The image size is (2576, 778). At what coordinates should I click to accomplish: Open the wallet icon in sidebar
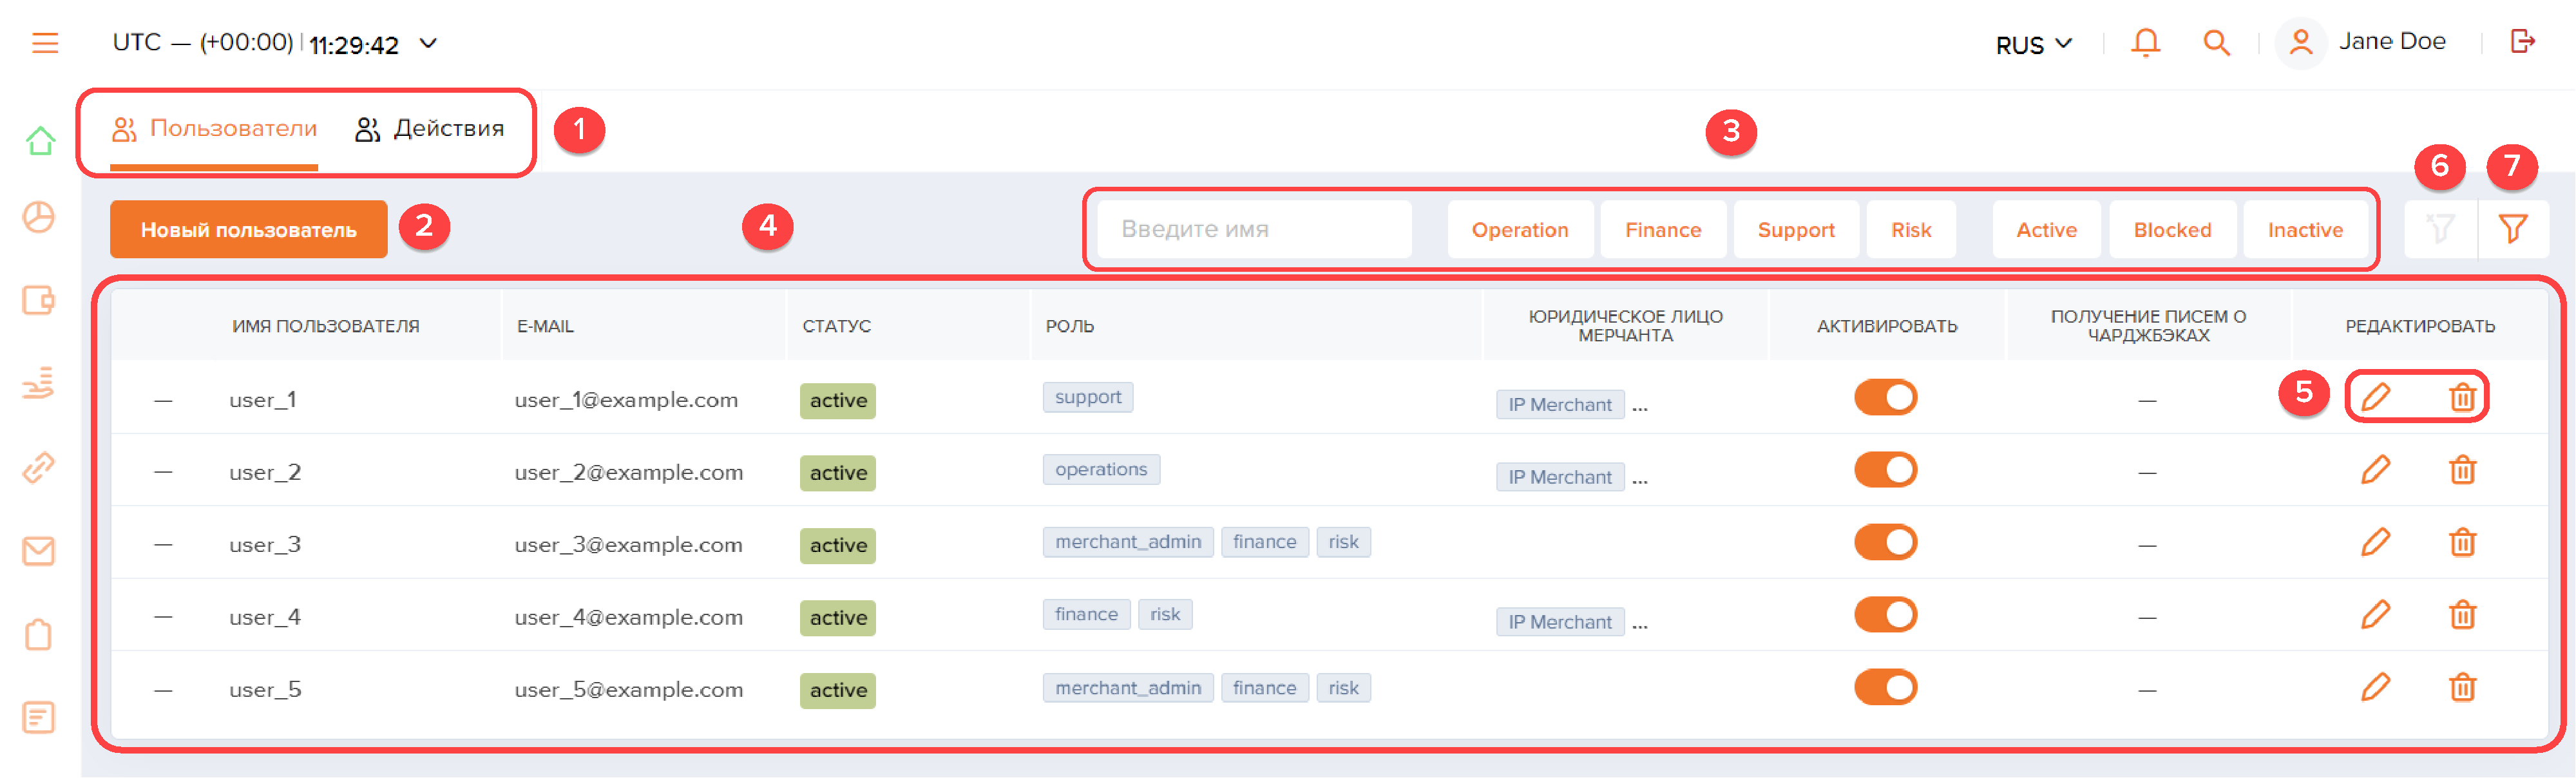click(x=39, y=300)
